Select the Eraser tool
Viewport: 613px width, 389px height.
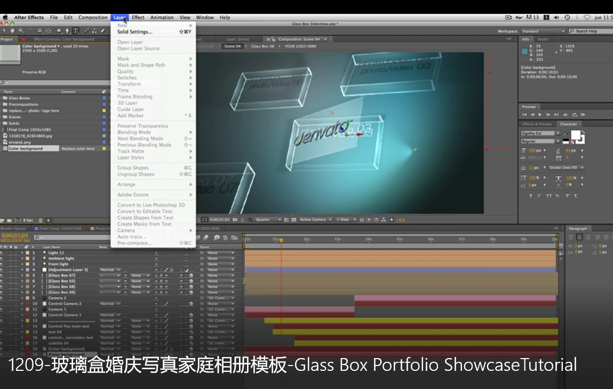pyautogui.click(x=103, y=30)
